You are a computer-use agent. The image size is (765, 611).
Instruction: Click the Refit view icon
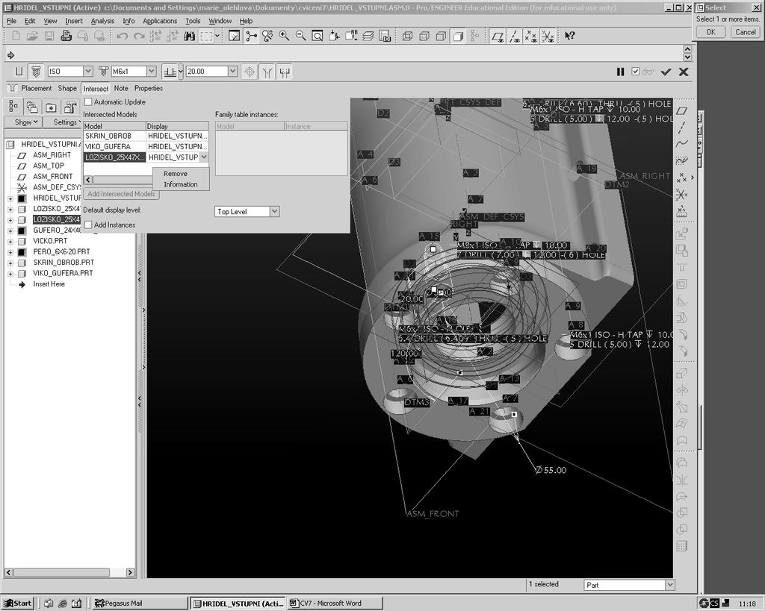317,36
